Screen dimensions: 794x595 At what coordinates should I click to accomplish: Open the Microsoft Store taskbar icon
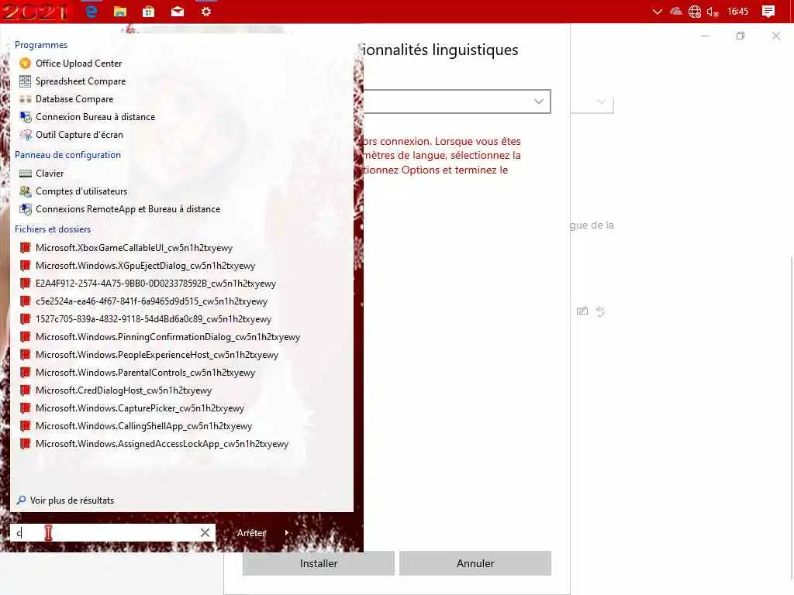(x=148, y=11)
